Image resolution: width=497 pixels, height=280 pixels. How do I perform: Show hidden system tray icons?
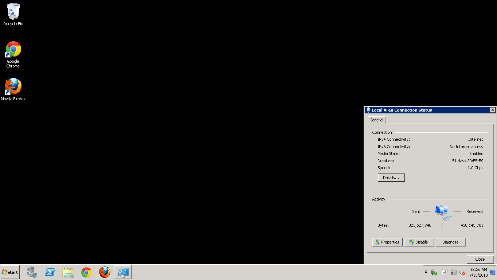point(426,272)
